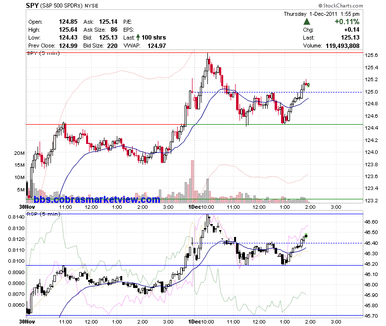Click the EPS label
Image resolution: width=386 pixels, height=326 pixels.
[129, 30]
